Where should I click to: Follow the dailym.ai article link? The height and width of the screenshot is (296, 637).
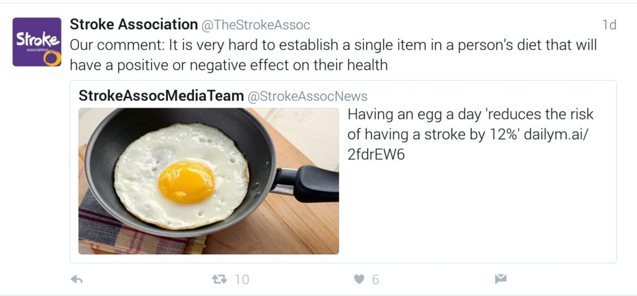pyautogui.click(x=558, y=134)
